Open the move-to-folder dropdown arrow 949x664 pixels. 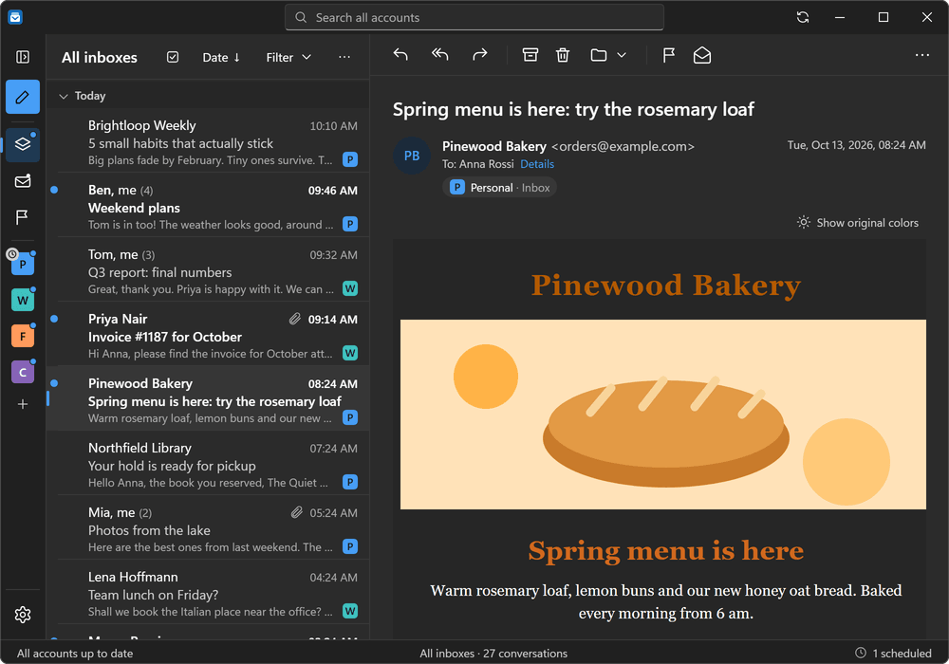tap(622, 55)
